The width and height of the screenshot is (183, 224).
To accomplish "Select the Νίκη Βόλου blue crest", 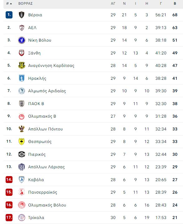I will point(22,40).
